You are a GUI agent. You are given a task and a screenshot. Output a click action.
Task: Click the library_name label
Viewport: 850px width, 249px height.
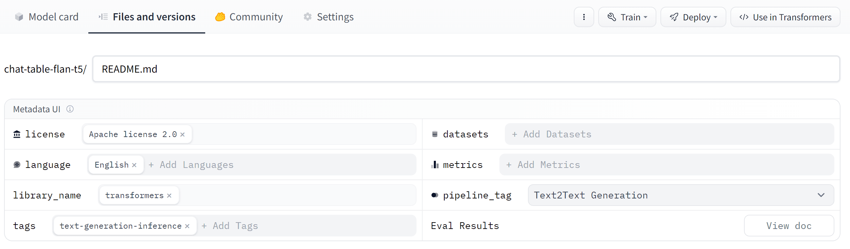[47, 195]
